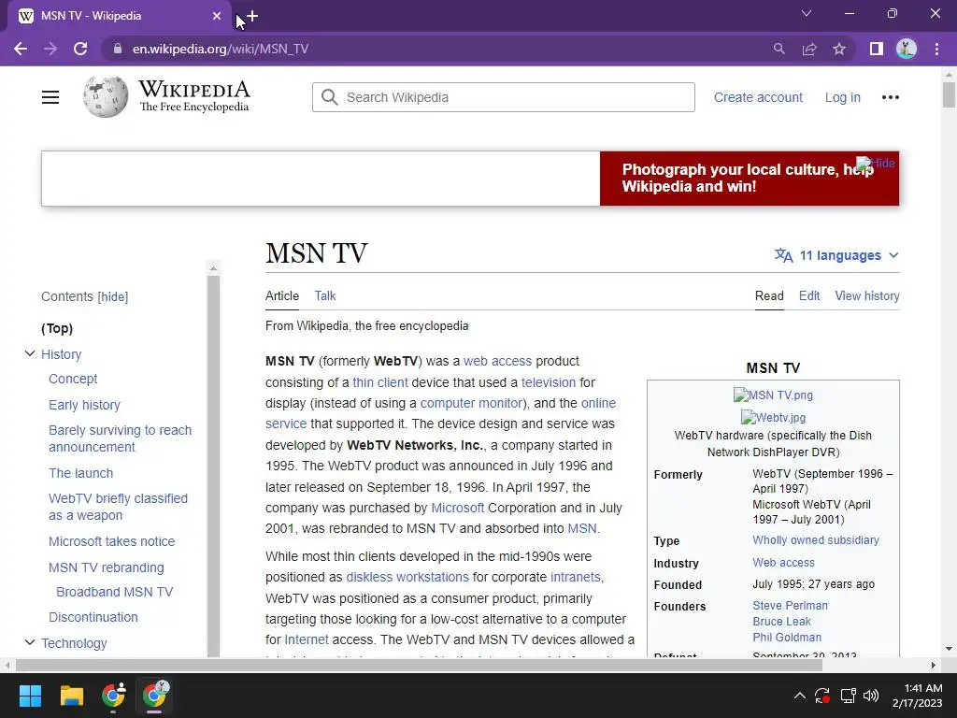
Task: Bookmark this page with the star icon
Action: point(839,49)
